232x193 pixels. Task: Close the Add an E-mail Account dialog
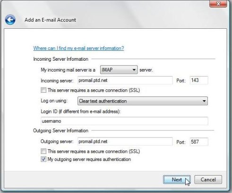point(218,4)
